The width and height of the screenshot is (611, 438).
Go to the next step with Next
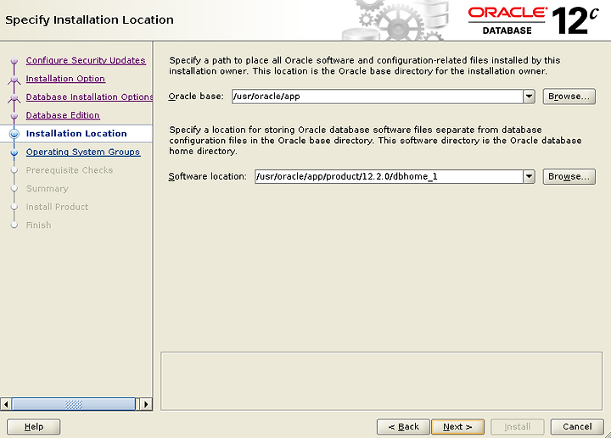click(x=458, y=427)
